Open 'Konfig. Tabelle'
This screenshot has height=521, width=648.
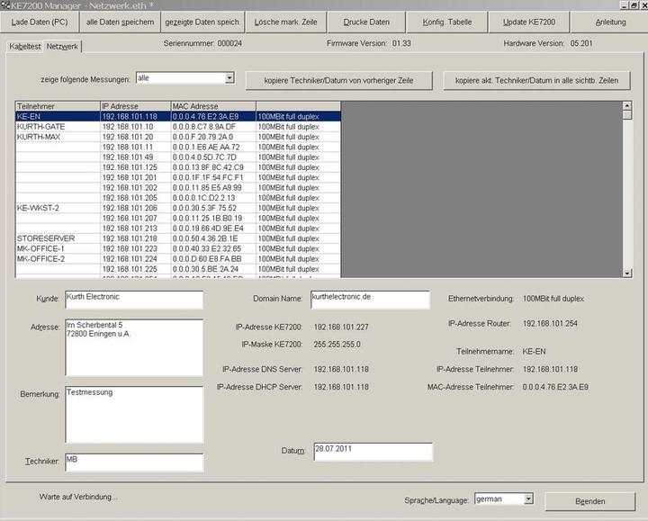447,22
